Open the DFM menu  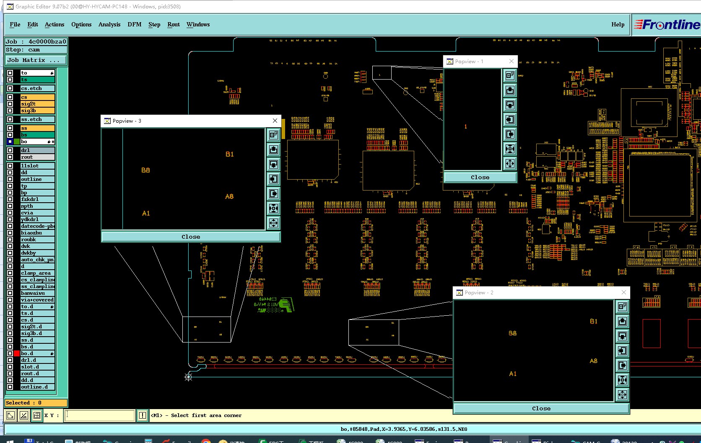(135, 24)
